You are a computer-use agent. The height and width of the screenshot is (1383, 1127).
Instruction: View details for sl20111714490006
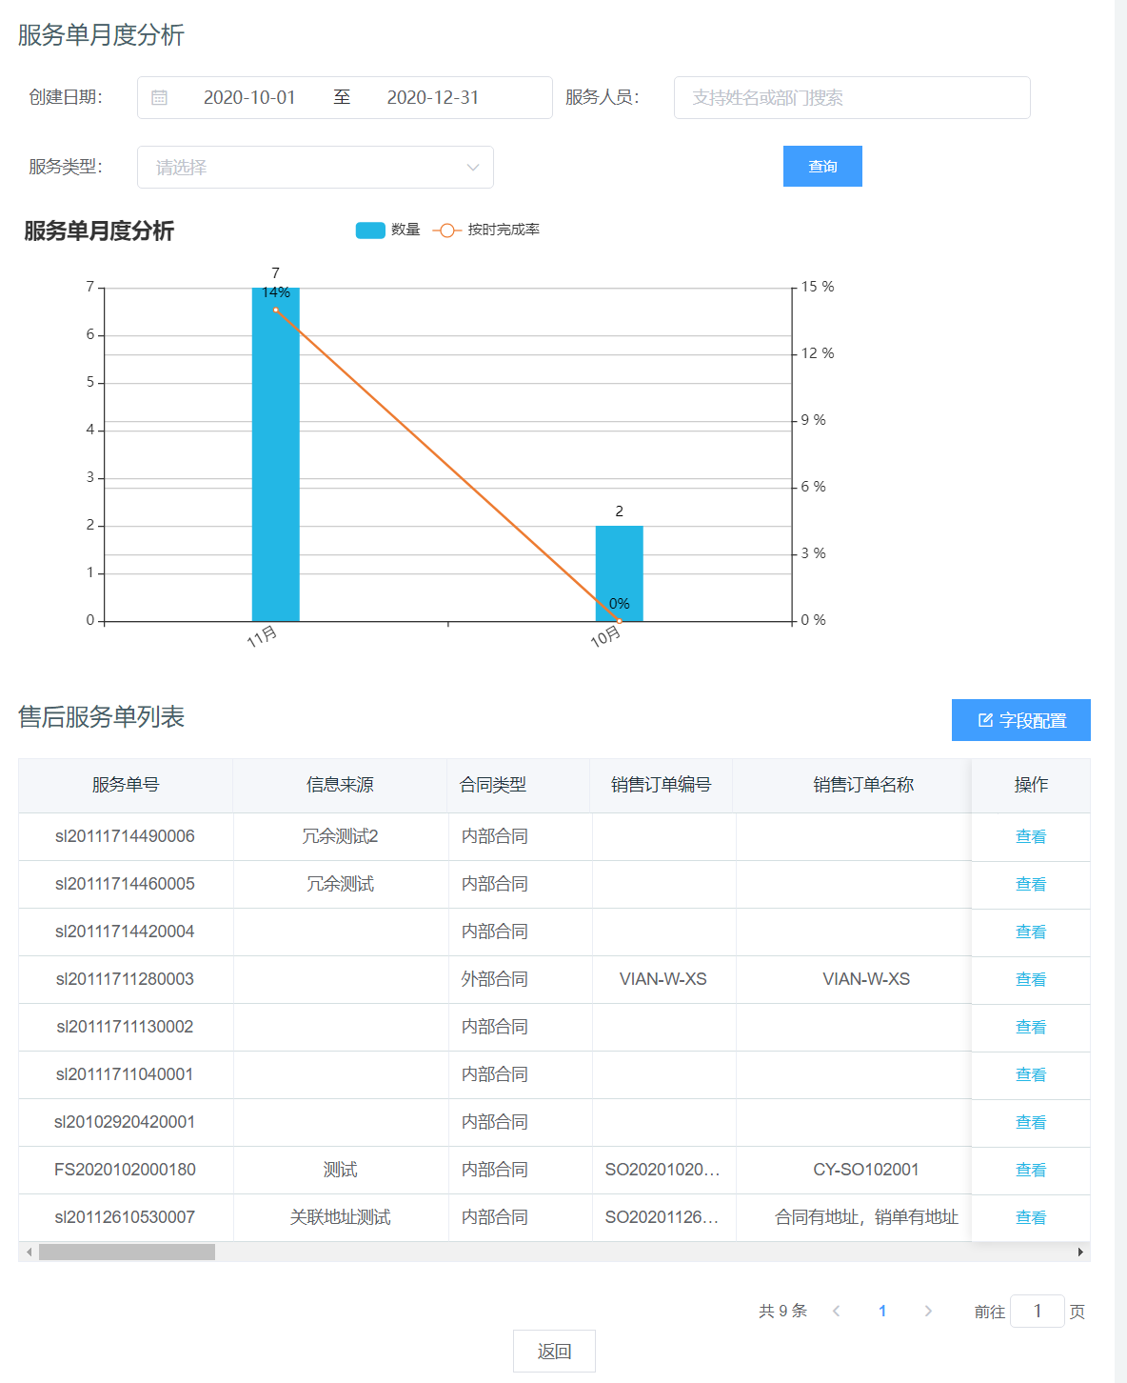click(x=1030, y=836)
